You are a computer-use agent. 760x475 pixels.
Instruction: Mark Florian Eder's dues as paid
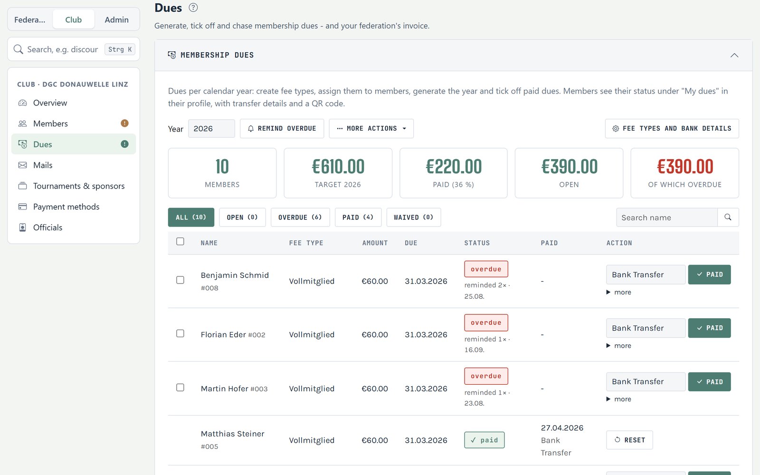pos(709,328)
